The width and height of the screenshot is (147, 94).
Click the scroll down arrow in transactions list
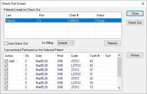click(x=119, y=88)
